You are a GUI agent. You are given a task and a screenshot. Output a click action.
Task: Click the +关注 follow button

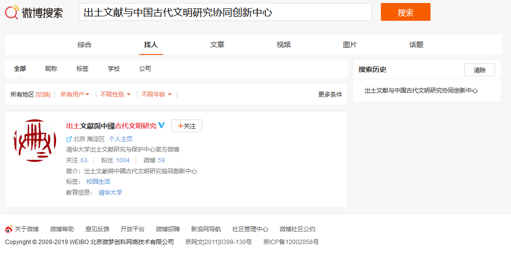[187, 126]
